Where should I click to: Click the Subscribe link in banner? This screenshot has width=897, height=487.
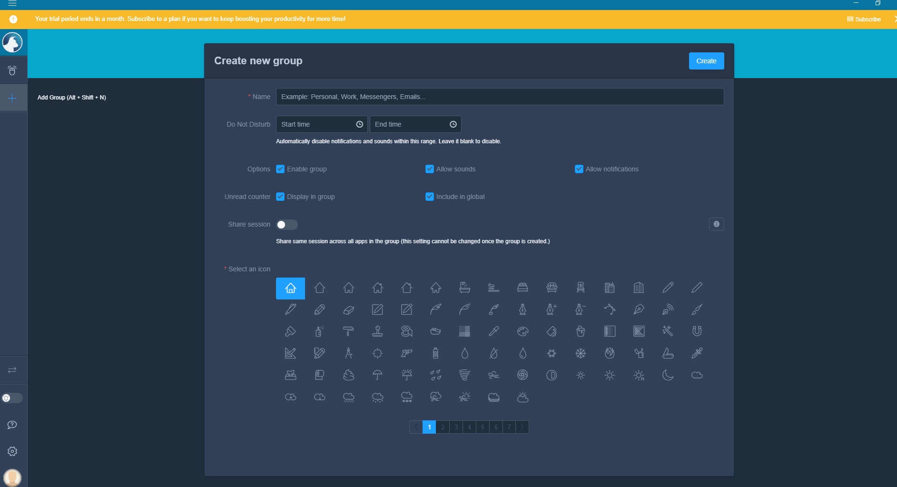coord(864,20)
